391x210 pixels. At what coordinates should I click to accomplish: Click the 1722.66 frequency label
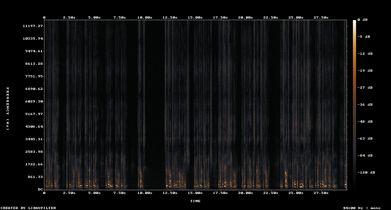click(34, 164)
